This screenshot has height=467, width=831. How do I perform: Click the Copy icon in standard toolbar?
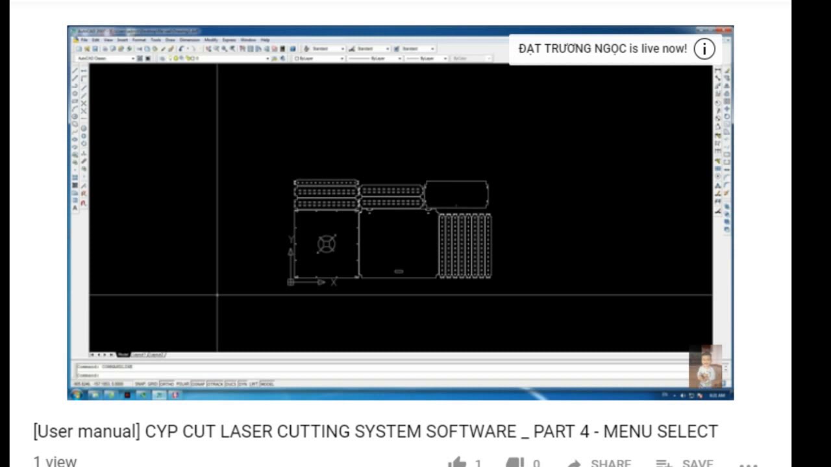click(147, 49)
